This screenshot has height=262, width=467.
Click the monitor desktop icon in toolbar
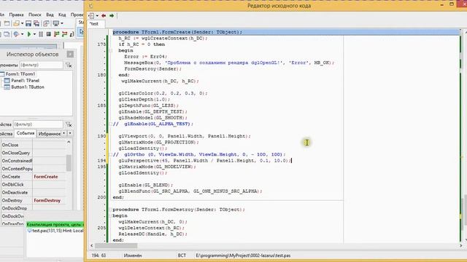[x=55, y=23]
